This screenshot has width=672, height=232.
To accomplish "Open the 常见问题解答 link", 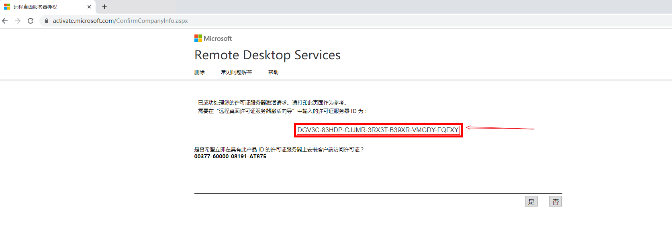I will (236, 72).
